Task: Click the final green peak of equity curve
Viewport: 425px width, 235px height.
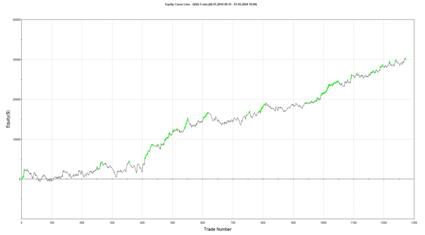Action: point(405,59)
